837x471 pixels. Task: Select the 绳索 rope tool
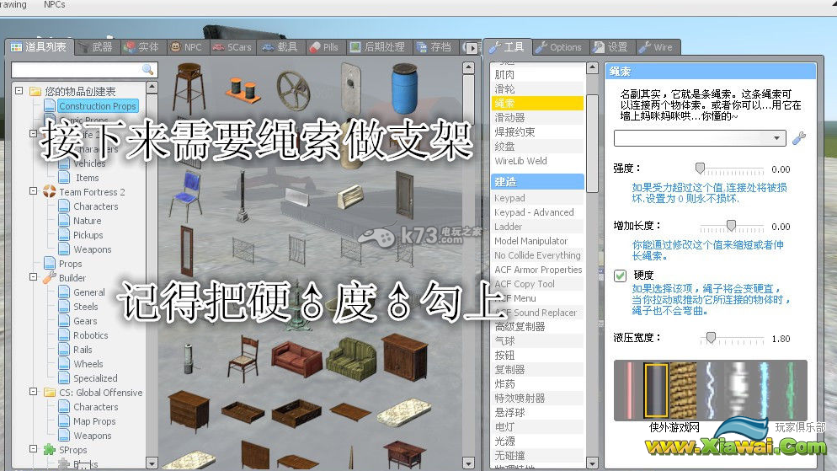tap(537, 103)
